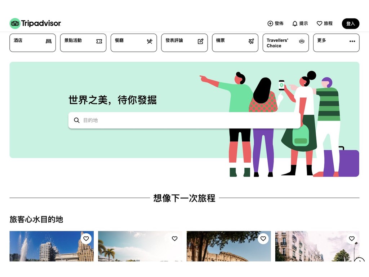The image size is (369, 277).
Task: Click the 目的地 destination search field
Action: click(x=184, y=120)
